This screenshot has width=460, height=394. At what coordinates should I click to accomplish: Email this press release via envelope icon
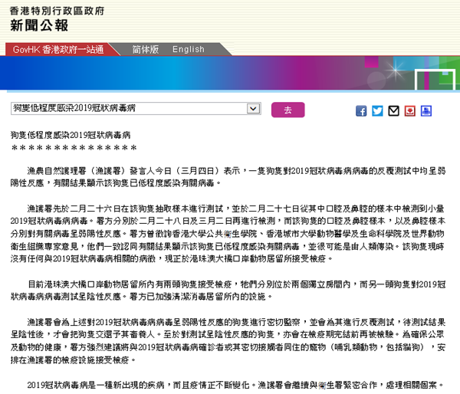coord(393,110)
